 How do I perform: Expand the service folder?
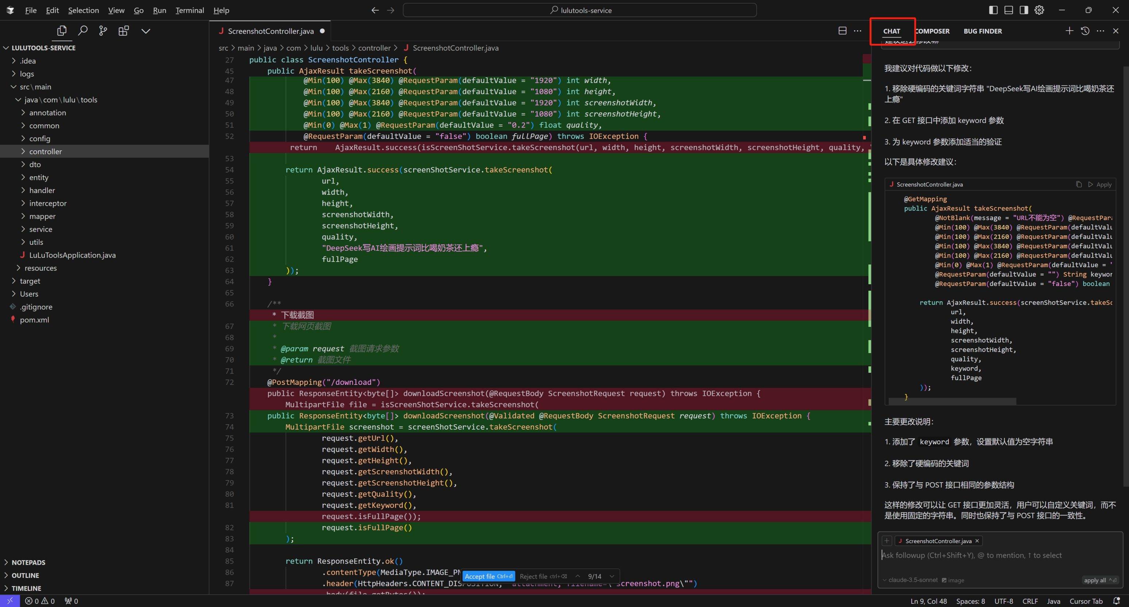(x=40, y=229)
